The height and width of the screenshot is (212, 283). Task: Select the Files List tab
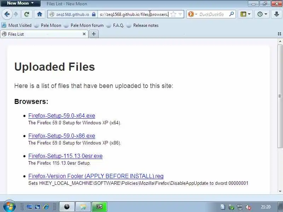(x=44, y=34)
